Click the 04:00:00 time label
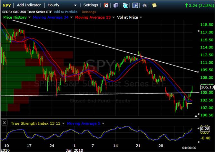 pyautogui.click(x=189, y=148)
